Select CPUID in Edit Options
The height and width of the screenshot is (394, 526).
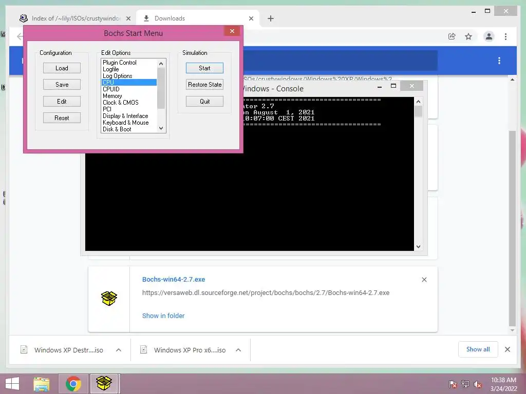(111, 89)
